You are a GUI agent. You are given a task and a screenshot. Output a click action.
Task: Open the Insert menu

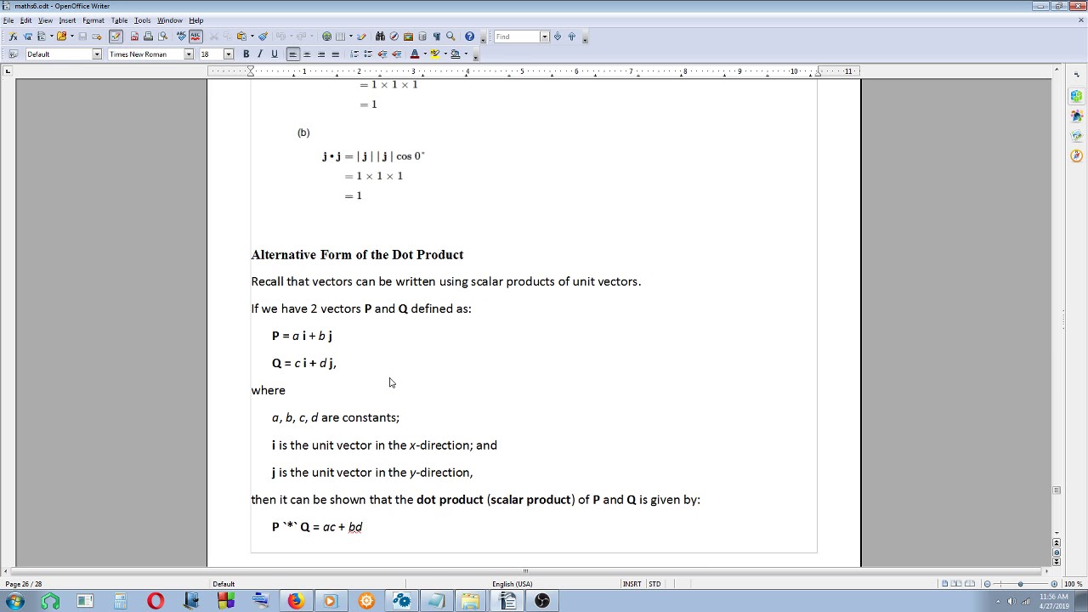tap(67, 20)
